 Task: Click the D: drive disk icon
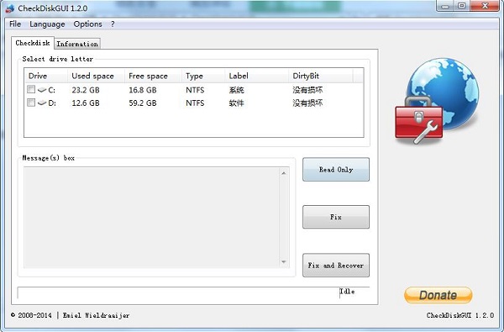[x=42, y=103]
